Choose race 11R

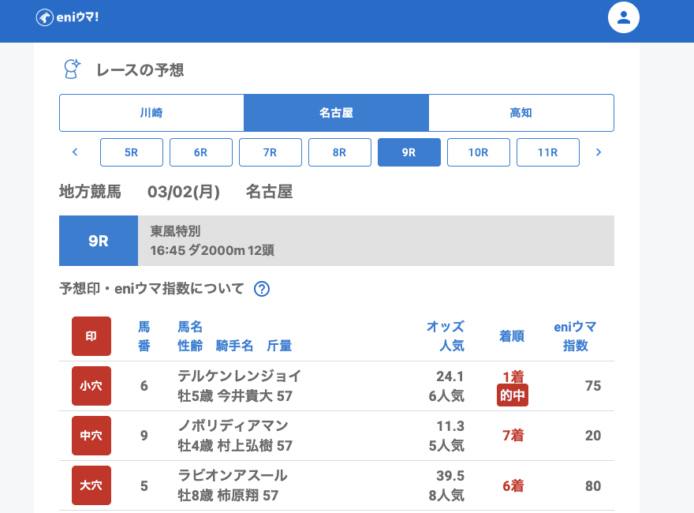click(548, 152)
